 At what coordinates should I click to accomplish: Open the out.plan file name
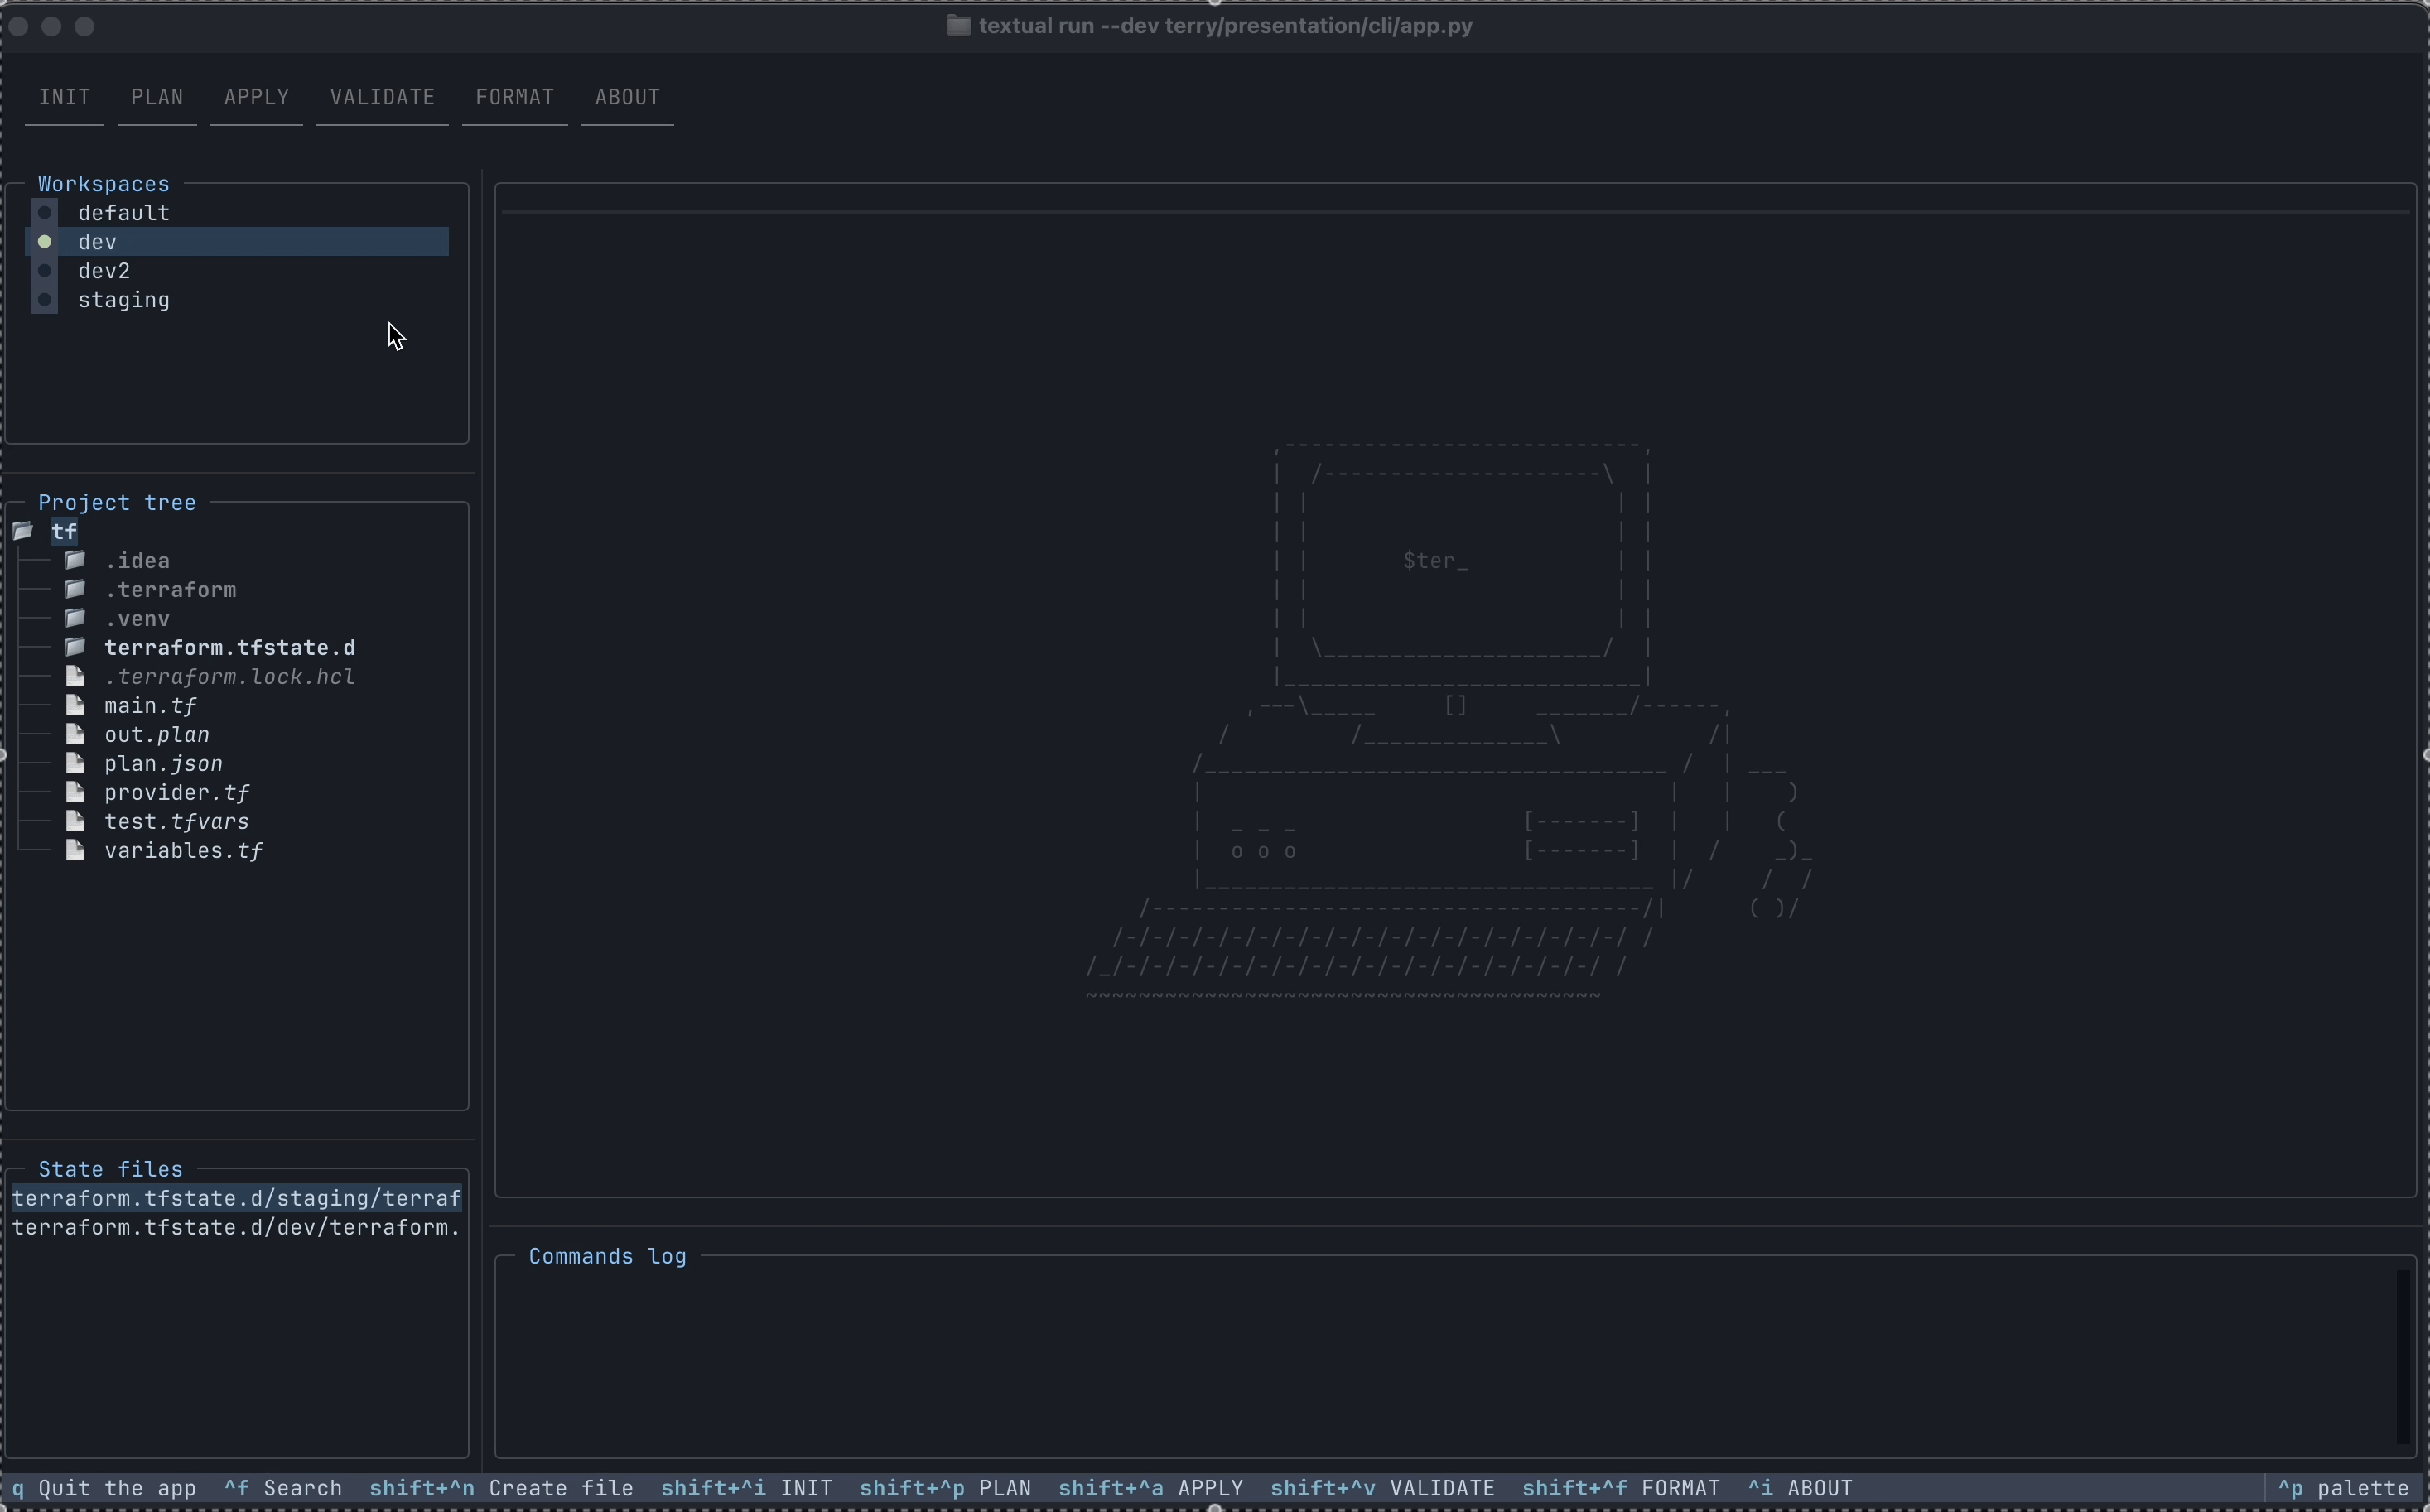click(157, 735)
